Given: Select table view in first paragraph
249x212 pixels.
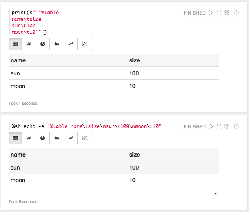Looking at the screenshot, I should 15,44.
